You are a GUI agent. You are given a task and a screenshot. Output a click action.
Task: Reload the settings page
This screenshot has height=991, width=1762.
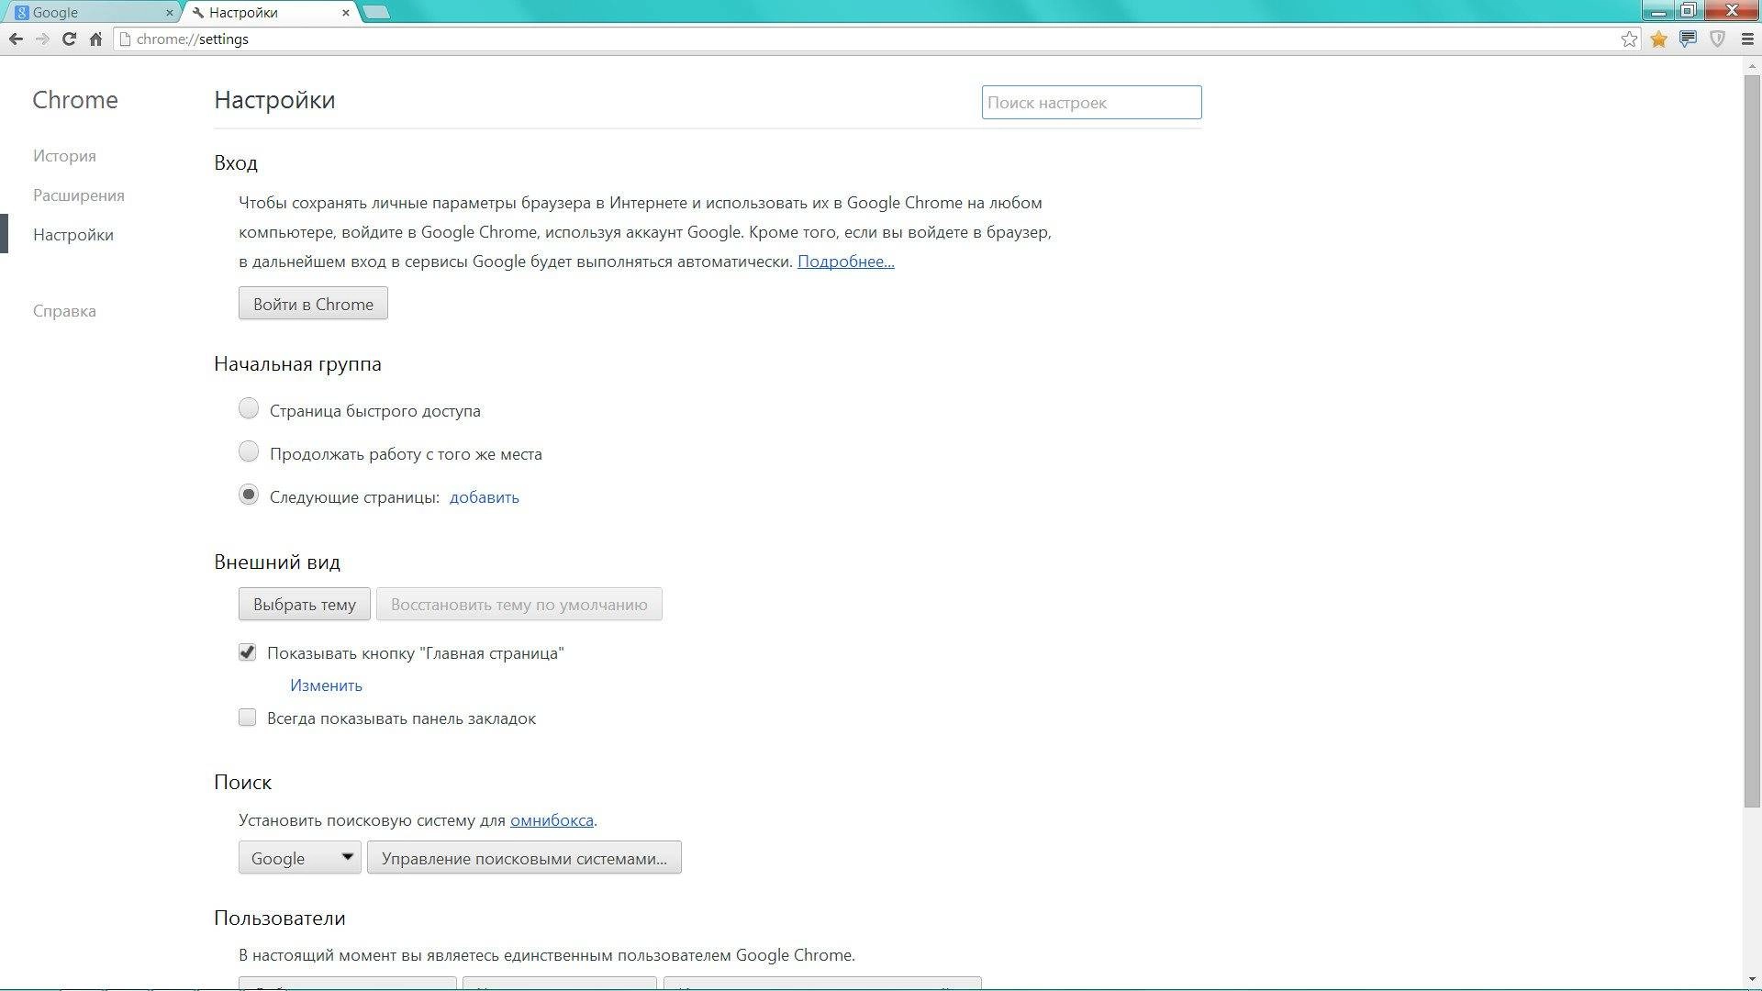pyautogui.click(x=69, y=39)
